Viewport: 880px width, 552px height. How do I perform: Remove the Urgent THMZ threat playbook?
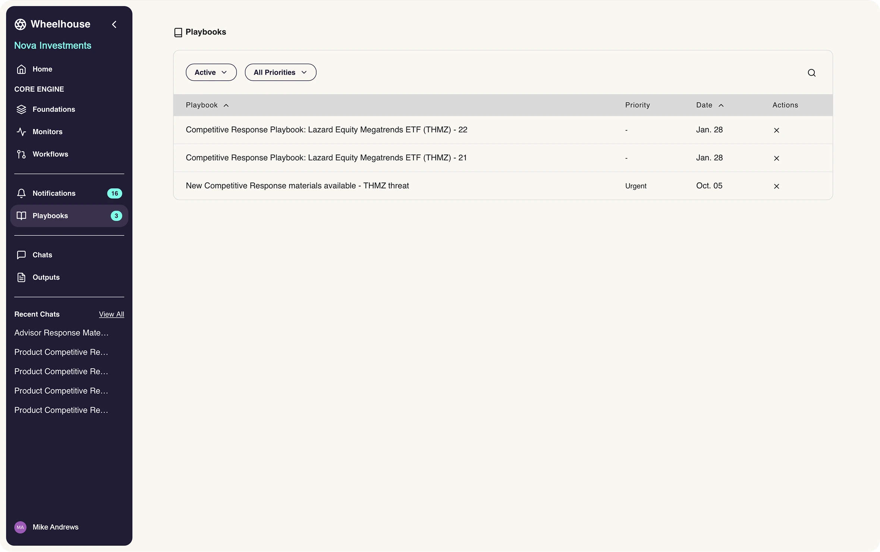[776, 186]
